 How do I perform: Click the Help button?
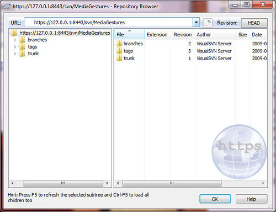coord(251,199)
